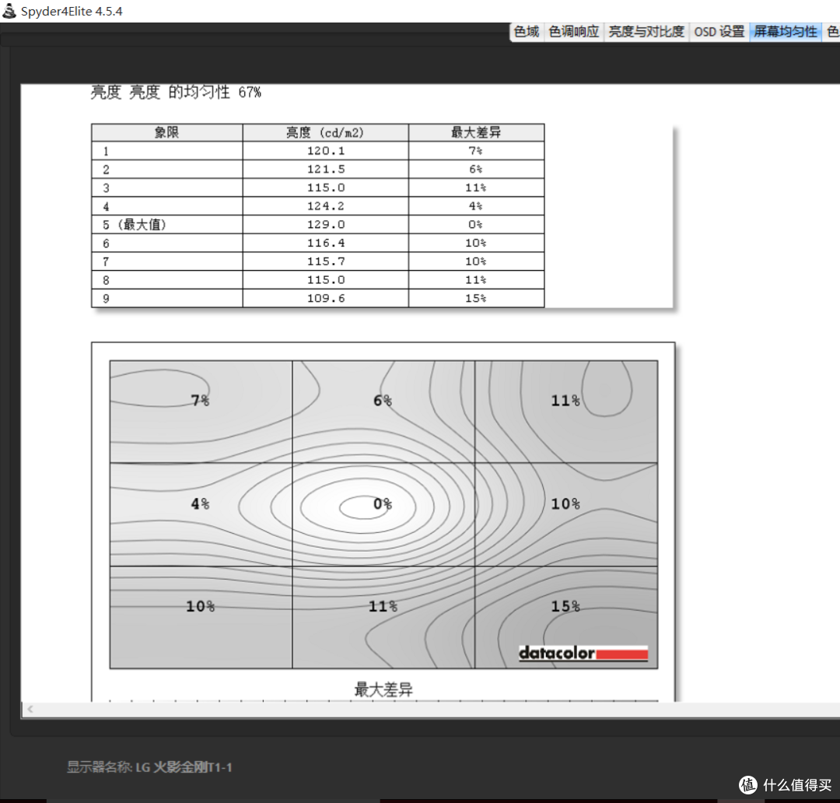Click the 0% center label in contour map
This screenshot has height=803, width=840.
[383, 503]
